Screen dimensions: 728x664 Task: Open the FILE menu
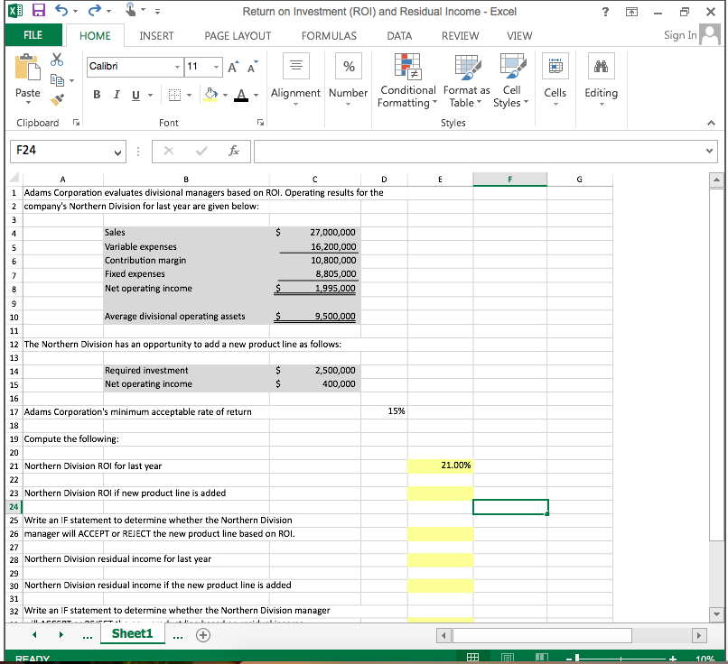pos(33,35)
